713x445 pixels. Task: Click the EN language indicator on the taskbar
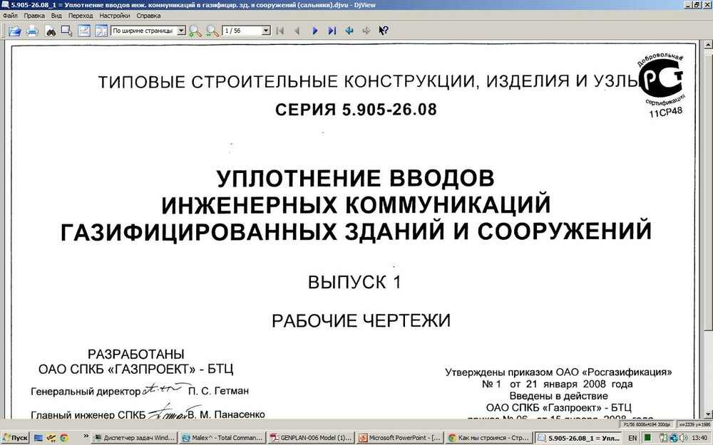pos(632,437)
